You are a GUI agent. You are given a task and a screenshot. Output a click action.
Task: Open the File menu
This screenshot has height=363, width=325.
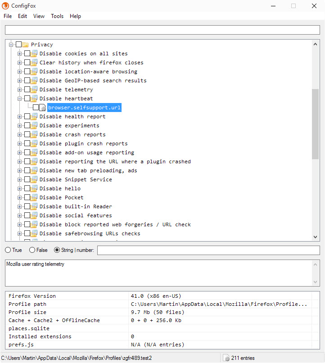click(8, 16)
